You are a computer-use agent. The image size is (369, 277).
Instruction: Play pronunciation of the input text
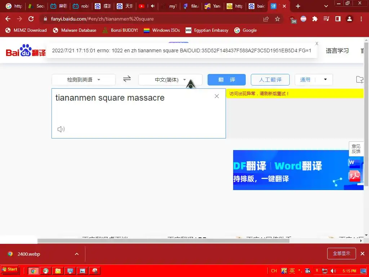(61, 129)
